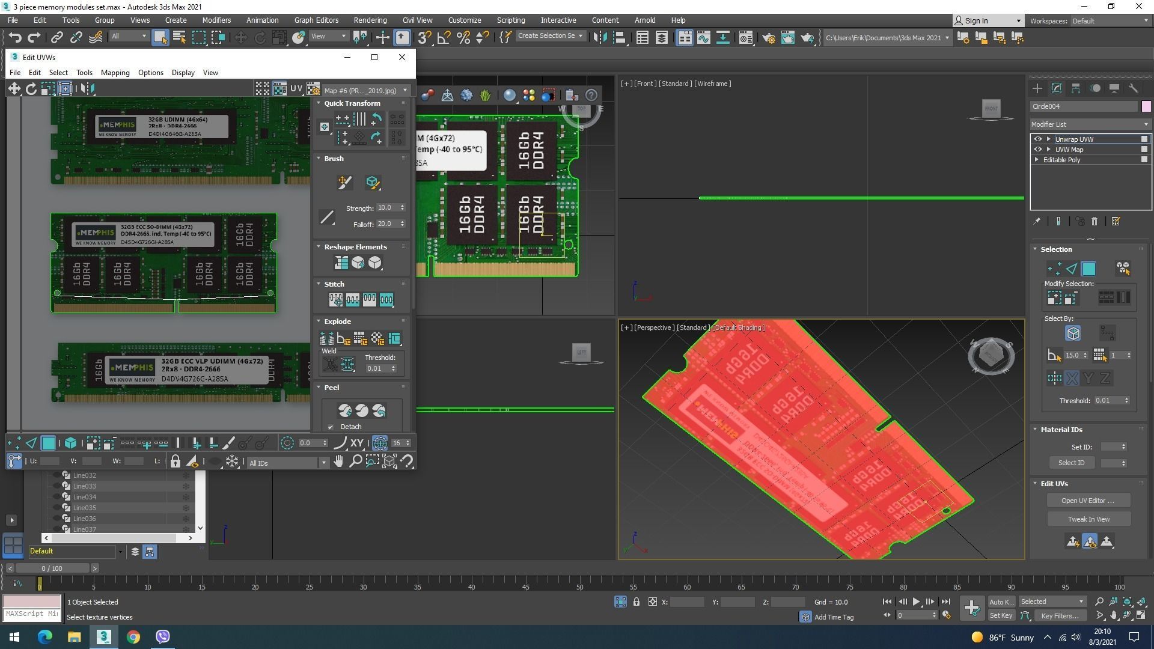
Task: Toggle the Angle Snap tool
Action: pos(444,37)
